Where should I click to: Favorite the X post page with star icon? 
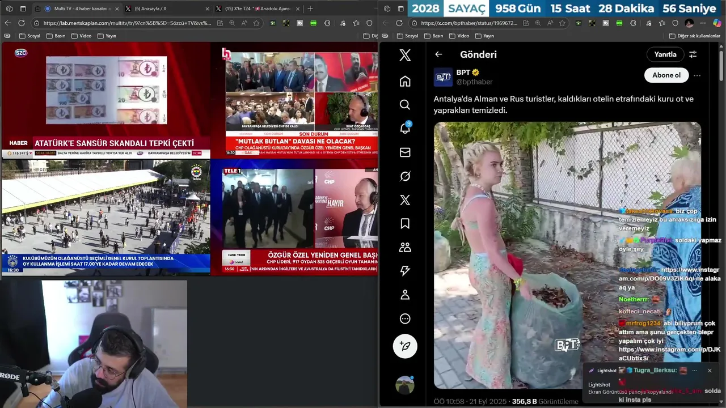[x=562, y=23]
